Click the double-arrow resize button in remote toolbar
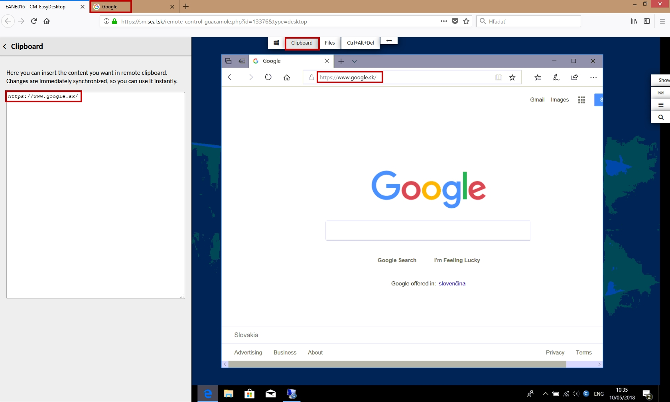This screenshot has height=402, width=670. pyautogui.click(x=389, y=41)
